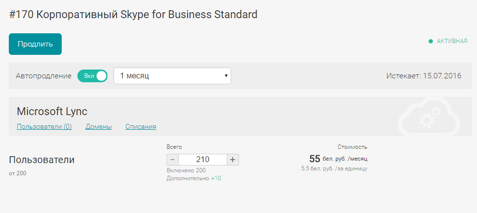Toggle the Автопродление switch off
Image resolution: width=477 pixels, height=213 pixels.
(93, 76)
